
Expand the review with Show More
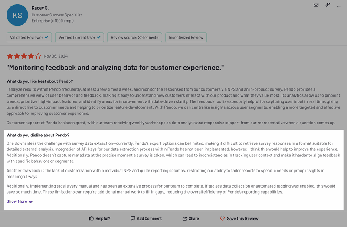coord(20,201)
